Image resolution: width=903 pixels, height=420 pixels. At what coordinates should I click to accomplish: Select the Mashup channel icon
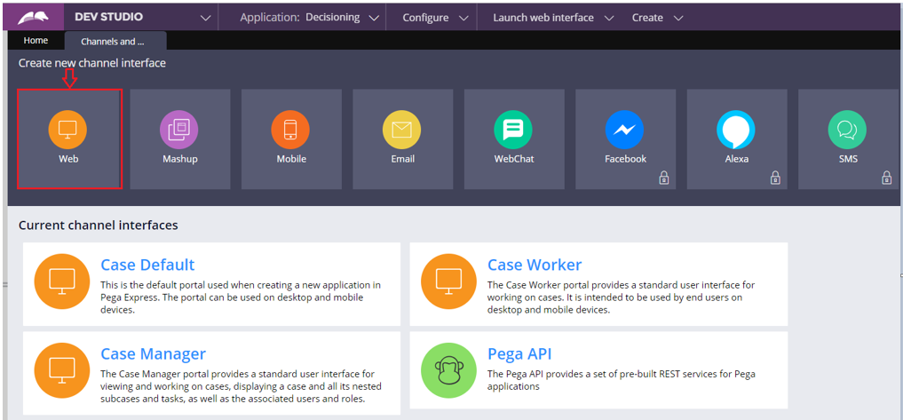179,130
